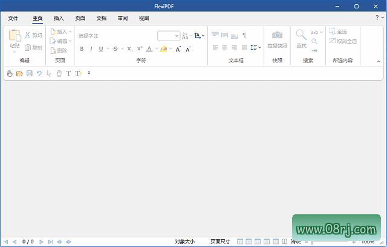Click the text highlight color icon
Screen dimensions: 387x247
coord(164,49)
